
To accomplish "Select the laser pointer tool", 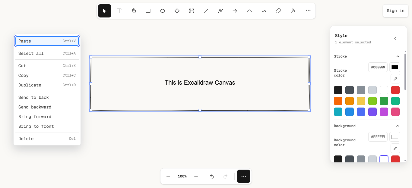I will click(293, 11).
